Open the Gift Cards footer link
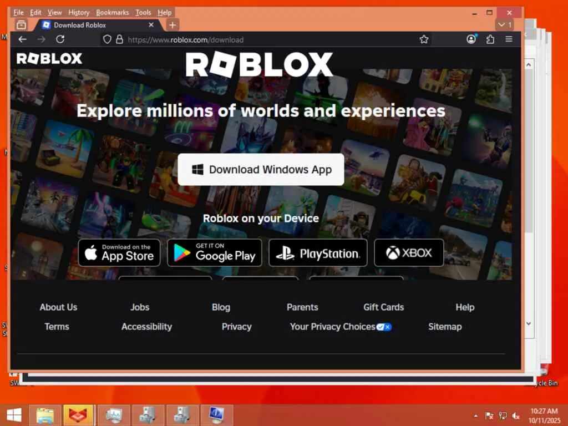 (x=384, y=307)
